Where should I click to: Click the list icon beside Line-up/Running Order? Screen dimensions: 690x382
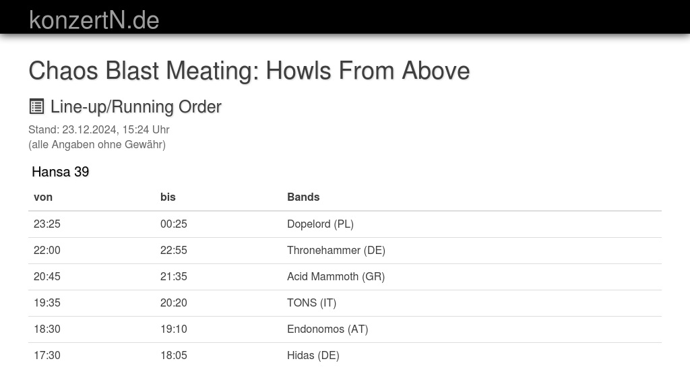tap(36, 106)
